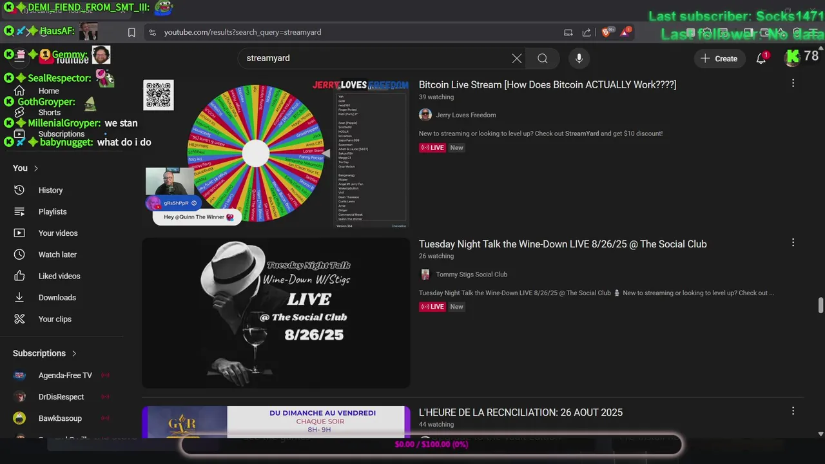Click the Watch later clock icon
This screenshot has width=825, height=464.
pyautogui.click(x=19, y=255)
